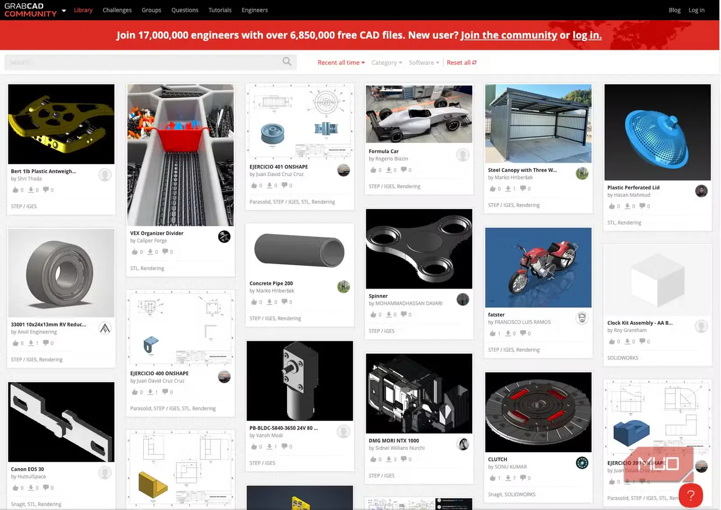Open the Steel Canopy photo thumbnail
721x510 pixels.
[x=538, y=124]
